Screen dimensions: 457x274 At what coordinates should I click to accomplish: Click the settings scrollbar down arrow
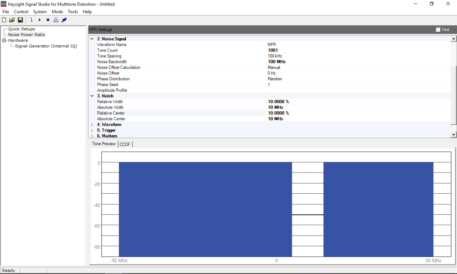pos(454,135)
